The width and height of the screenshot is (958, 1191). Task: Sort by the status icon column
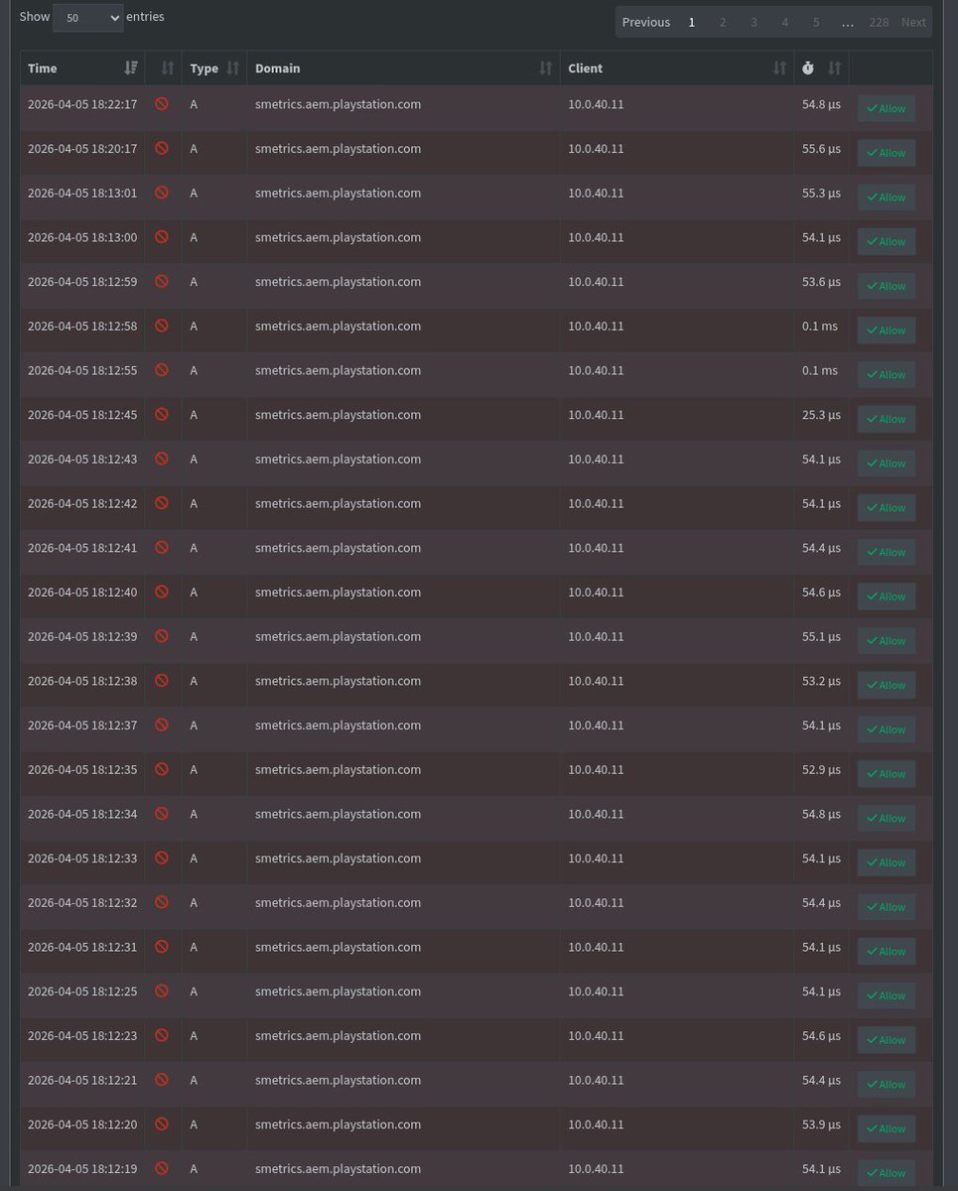[164, 68]
